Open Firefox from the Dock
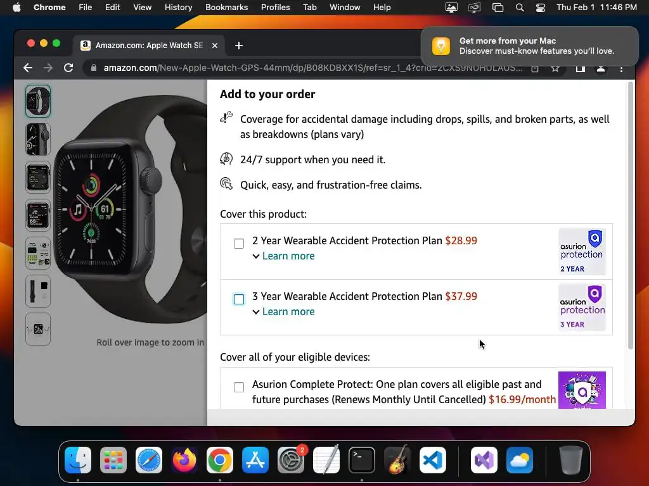The height and width of the screenshot is (486, 649). click(184, 460)
